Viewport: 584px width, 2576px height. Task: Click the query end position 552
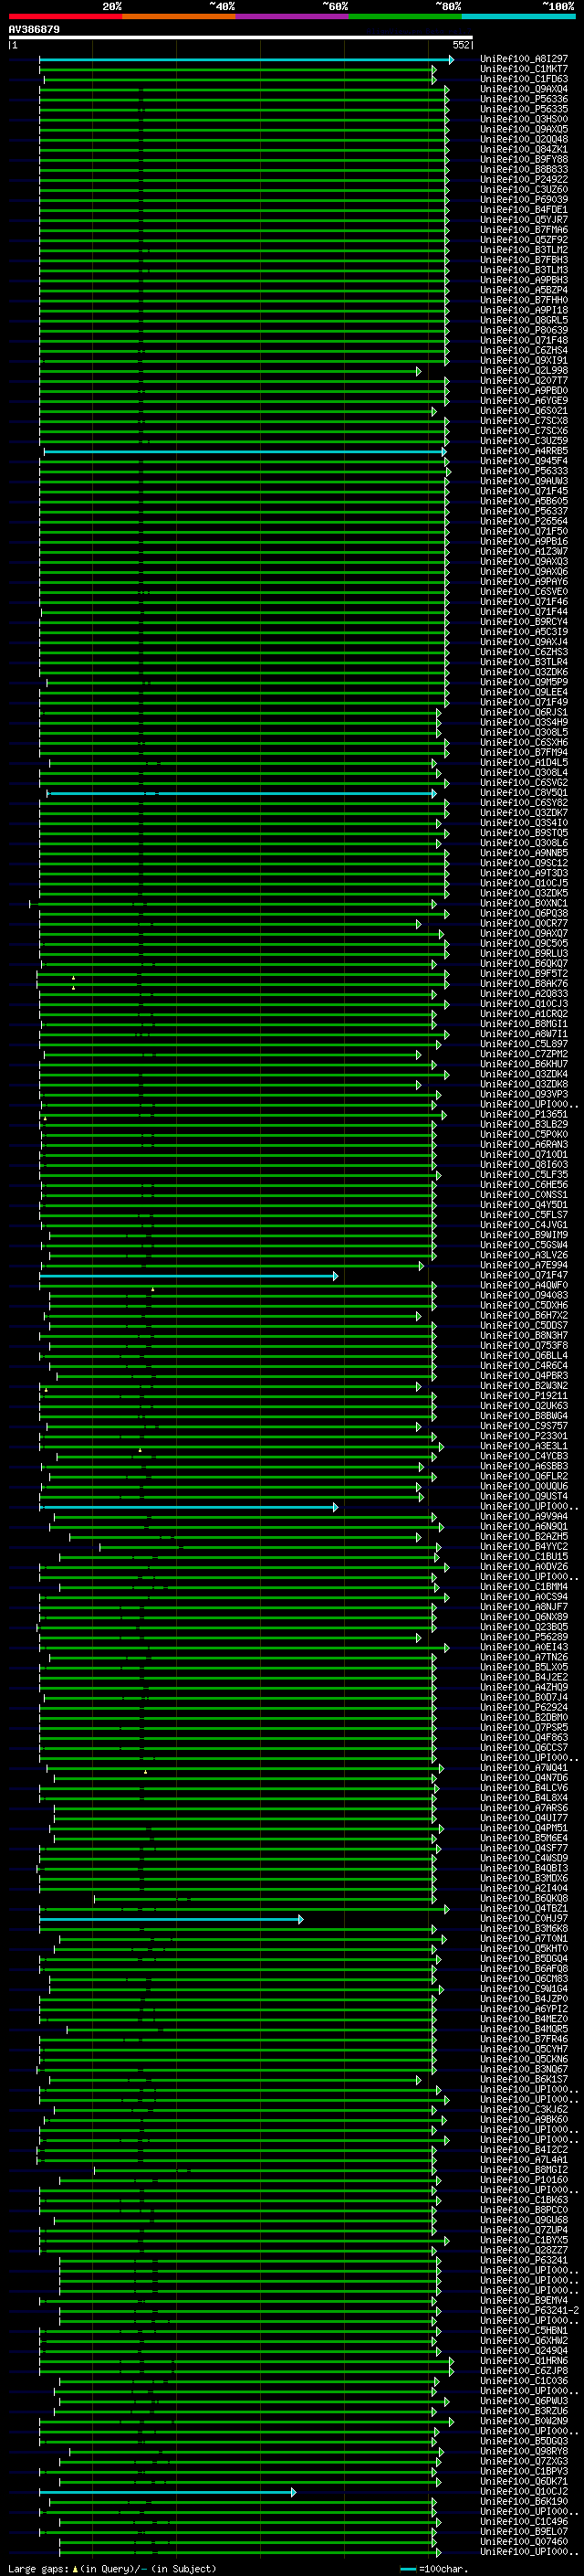click(460, 45)
